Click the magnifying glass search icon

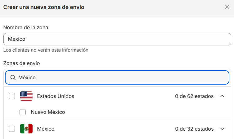tap(13, 77)
